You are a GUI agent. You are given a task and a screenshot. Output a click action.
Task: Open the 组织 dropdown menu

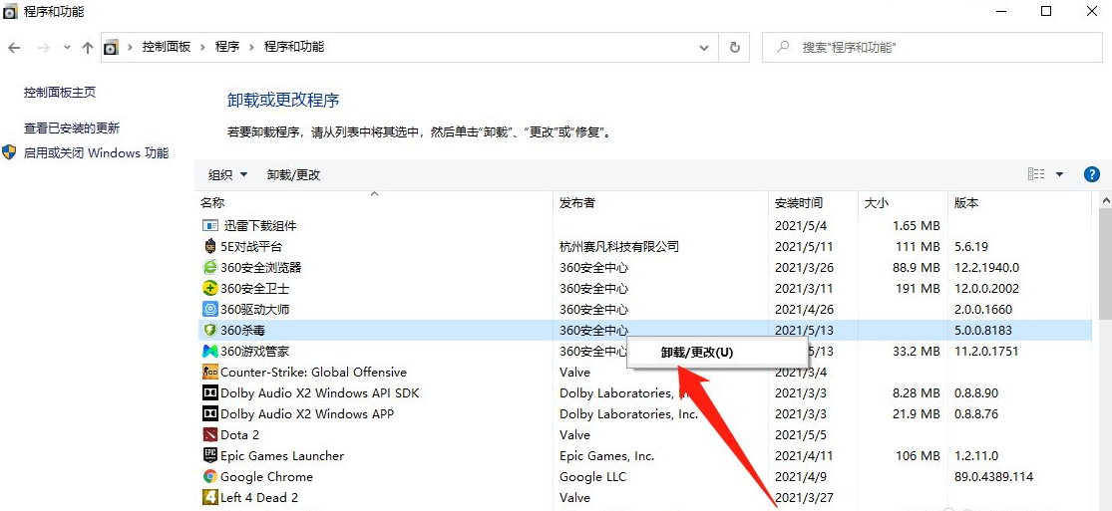(227, 174)
